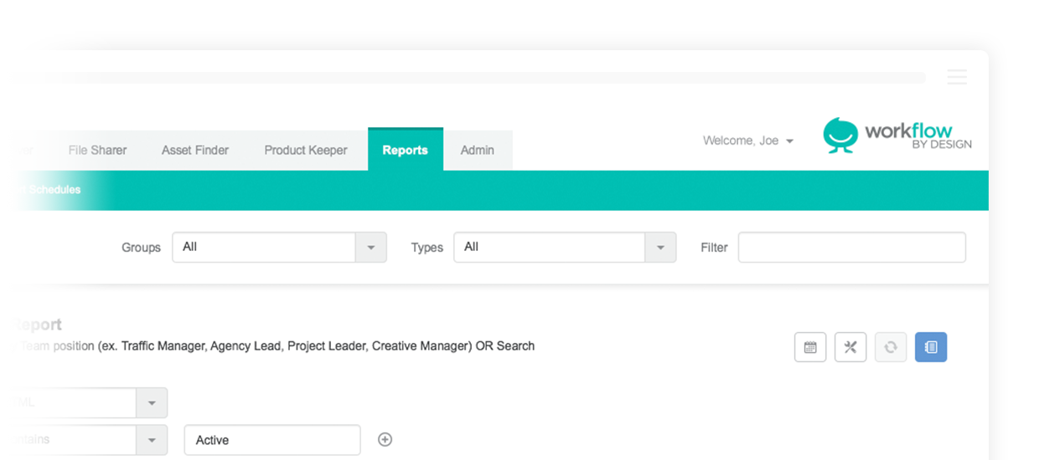Click the refresh report icon button
This screenshot has height=460, width=1039.
click(x=891, y=347)
